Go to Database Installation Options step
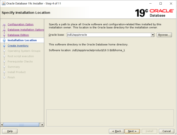This screenshot has width=177, height=135. pos(26,30)
